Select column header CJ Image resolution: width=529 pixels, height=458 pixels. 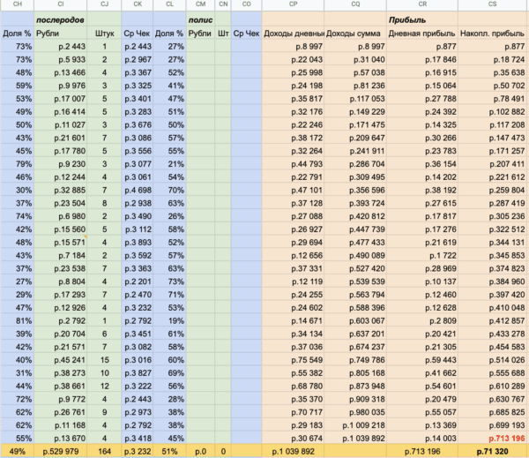pos(104,4)
